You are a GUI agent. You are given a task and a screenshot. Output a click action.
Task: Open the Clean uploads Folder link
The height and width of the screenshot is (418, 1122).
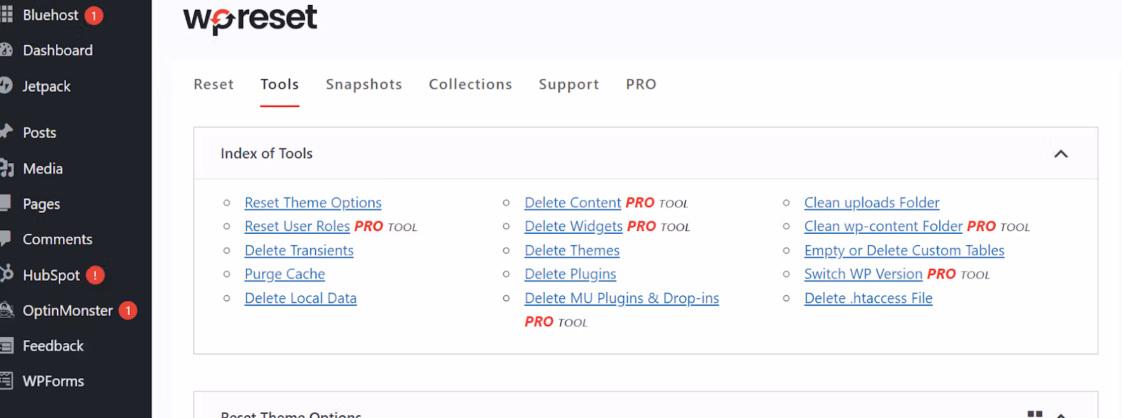click(872, 202)
